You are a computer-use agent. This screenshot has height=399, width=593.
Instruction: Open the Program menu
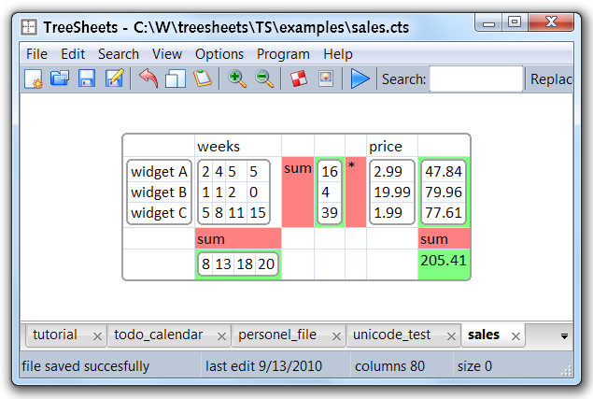pyautogui.click(x=283, y=54)
